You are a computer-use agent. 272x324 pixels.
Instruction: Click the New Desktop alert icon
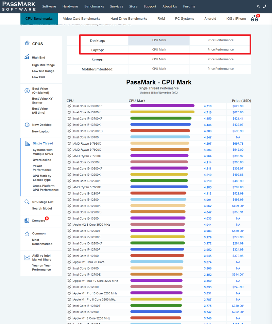27,125
